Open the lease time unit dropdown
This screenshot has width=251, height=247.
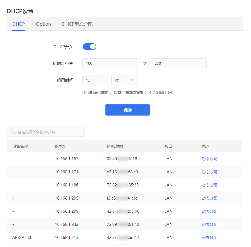[124, 80]
